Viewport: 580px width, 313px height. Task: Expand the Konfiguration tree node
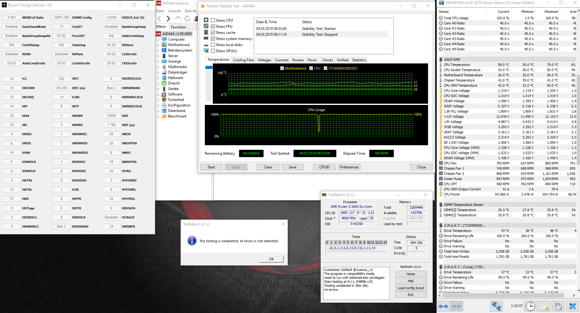point(158,105)
